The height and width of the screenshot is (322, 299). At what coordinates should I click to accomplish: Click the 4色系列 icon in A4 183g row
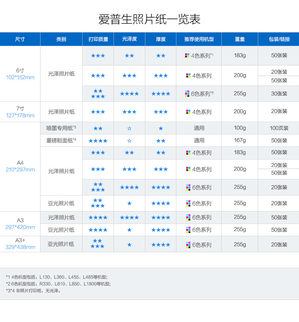point(188,152)
